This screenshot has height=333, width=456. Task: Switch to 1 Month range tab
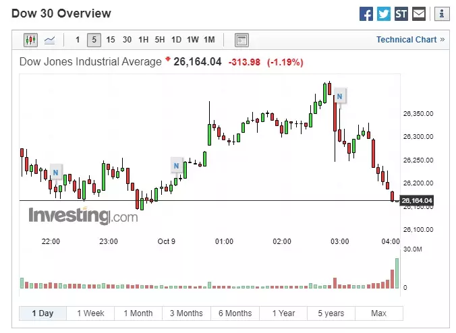(138, 313)
